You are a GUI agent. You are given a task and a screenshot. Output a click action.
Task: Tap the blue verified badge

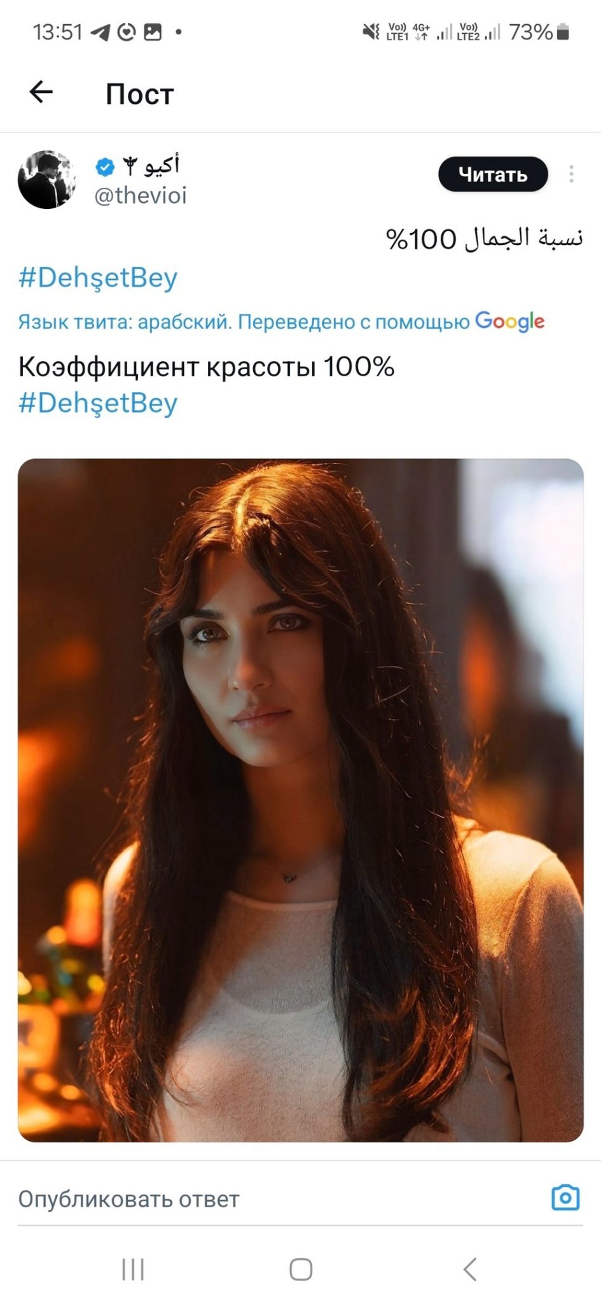coord(105,167)
